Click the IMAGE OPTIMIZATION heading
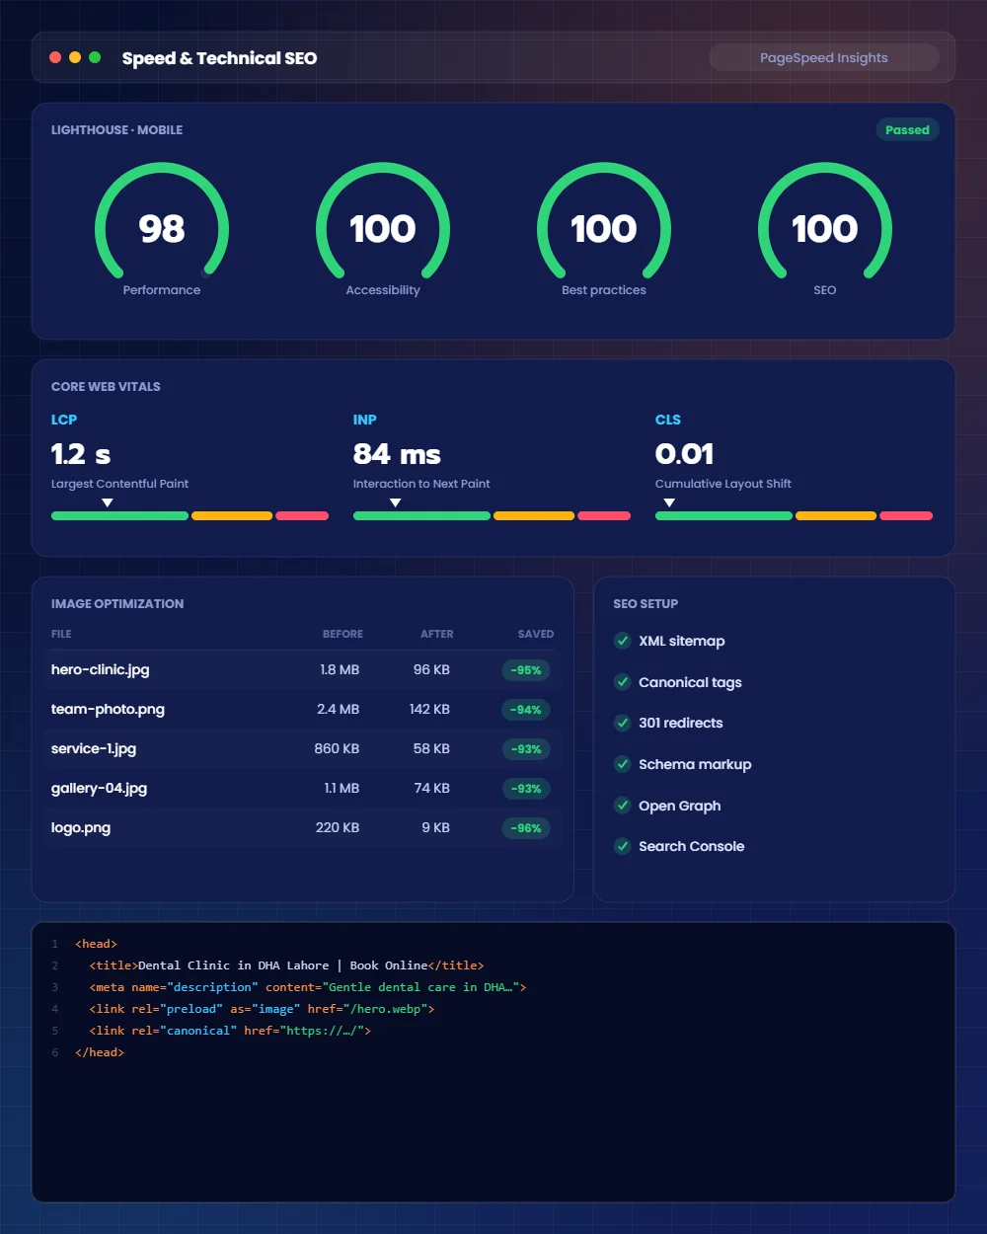The image size is (987, 1234). [x=117, y=604]
